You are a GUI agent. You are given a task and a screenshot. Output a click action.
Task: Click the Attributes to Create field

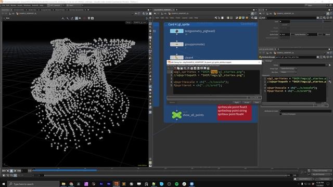point(305,111)
